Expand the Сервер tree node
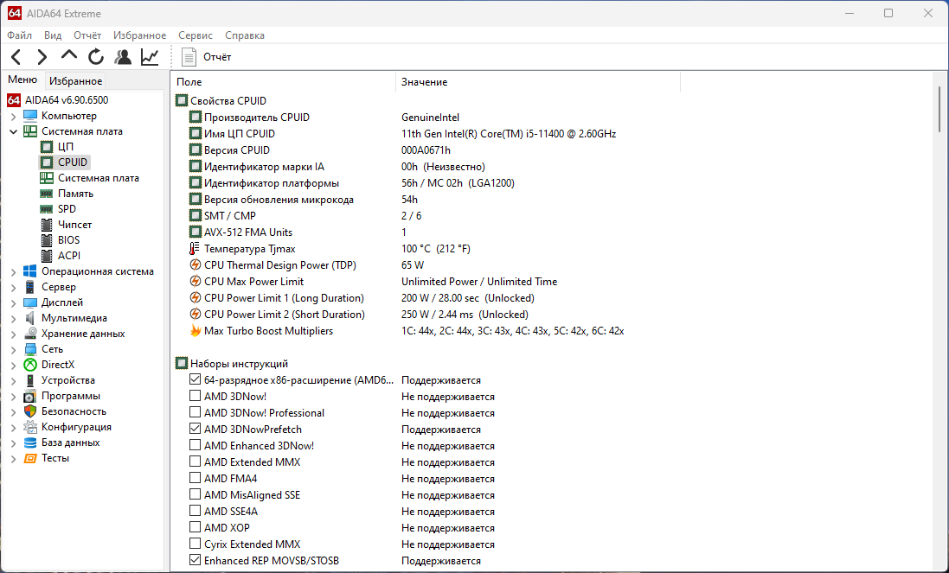This screenshot has width=949, height=573. click(14, 288)
